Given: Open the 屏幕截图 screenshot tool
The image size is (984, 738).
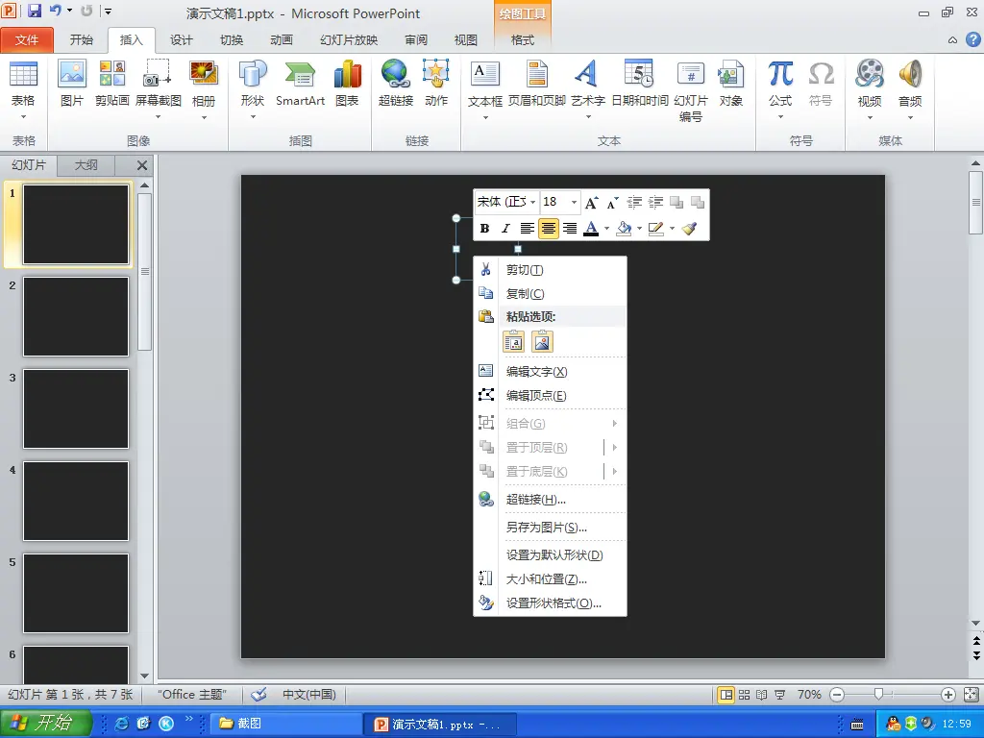Looking at the screenshot, I should pyautogui.click(x=158, y=83).
